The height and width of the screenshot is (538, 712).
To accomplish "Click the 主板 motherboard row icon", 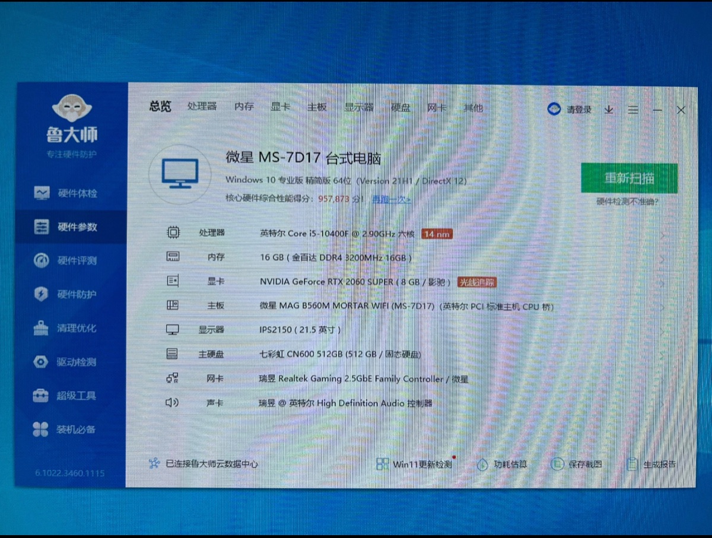I will pos(173,305).
